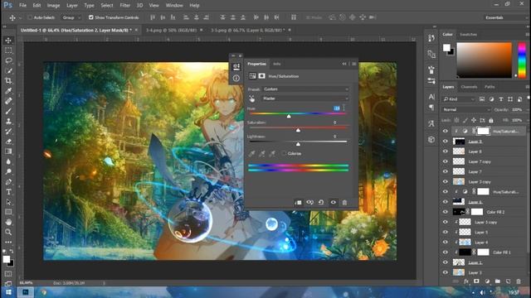Click the Hue slider handle
Viewport: 531px width, 298px height.
(289, 116)
